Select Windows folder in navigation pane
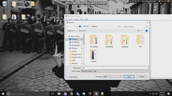Viewport: 172px width, 96px height. coord(75,63)
